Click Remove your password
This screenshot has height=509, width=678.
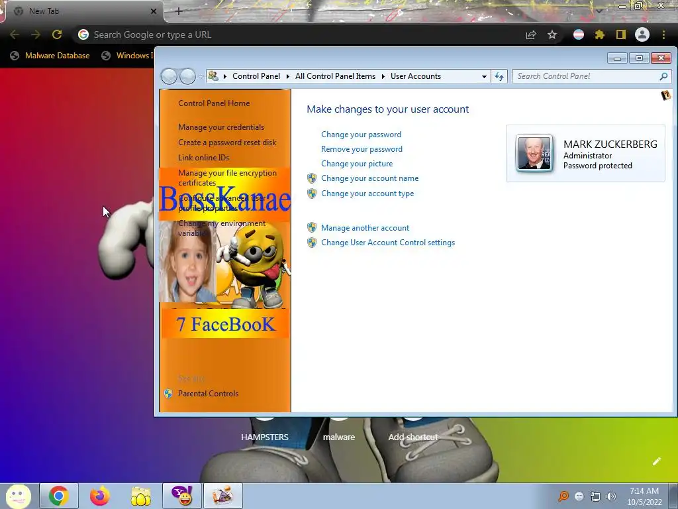362,149
